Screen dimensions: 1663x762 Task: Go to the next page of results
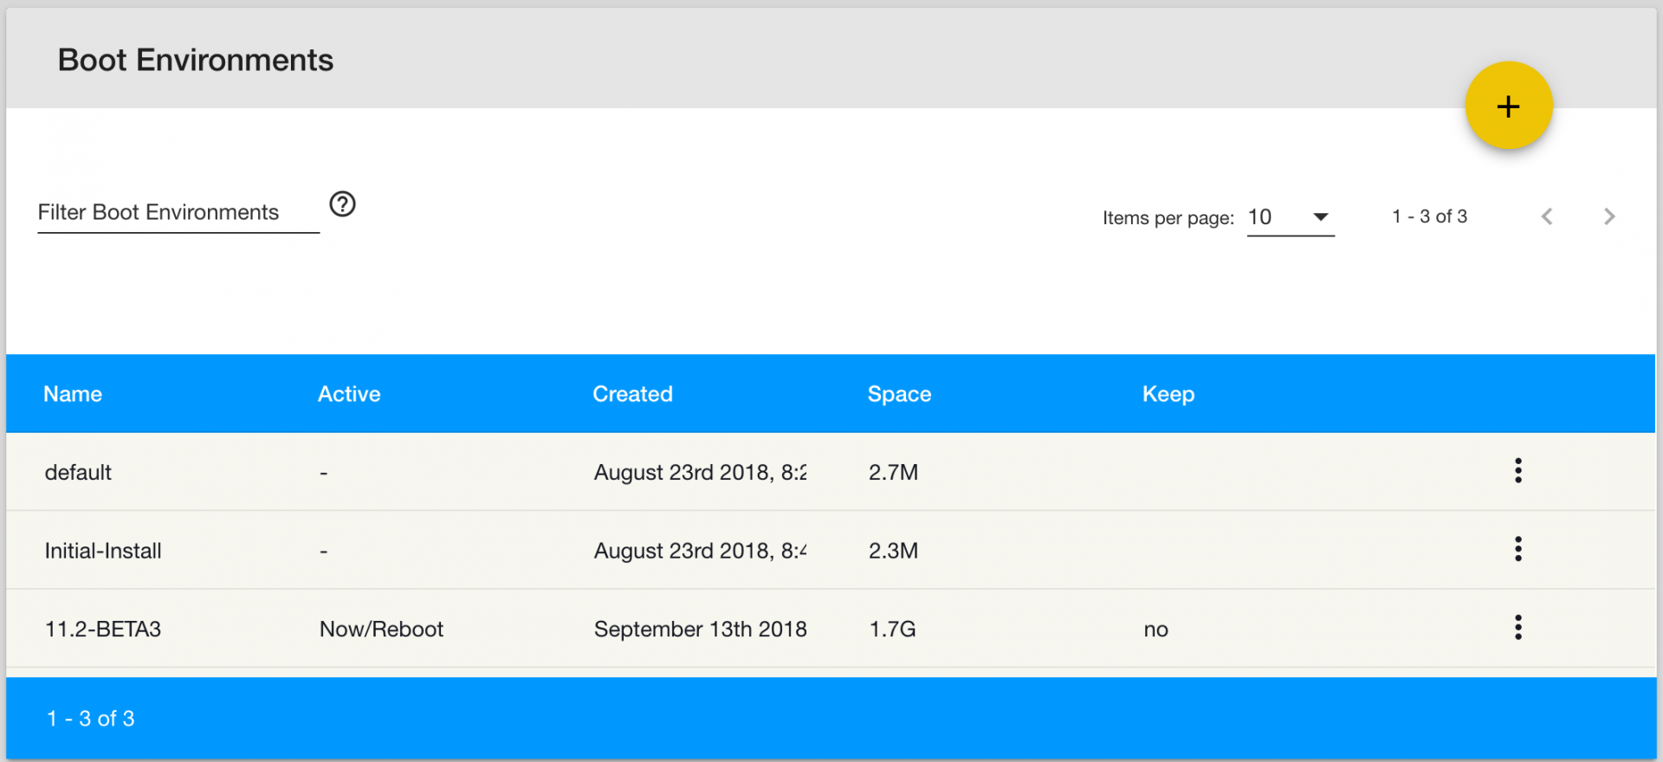[x=1609, y=216]
